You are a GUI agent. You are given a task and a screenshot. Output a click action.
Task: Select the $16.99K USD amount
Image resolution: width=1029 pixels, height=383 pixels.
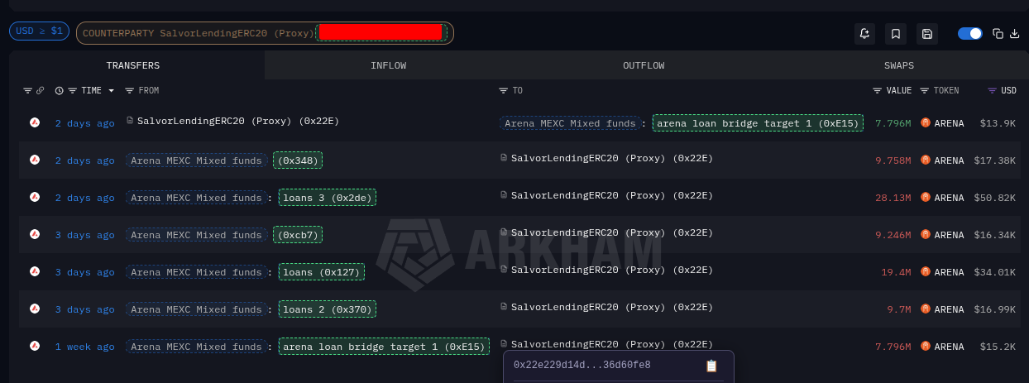995,309
